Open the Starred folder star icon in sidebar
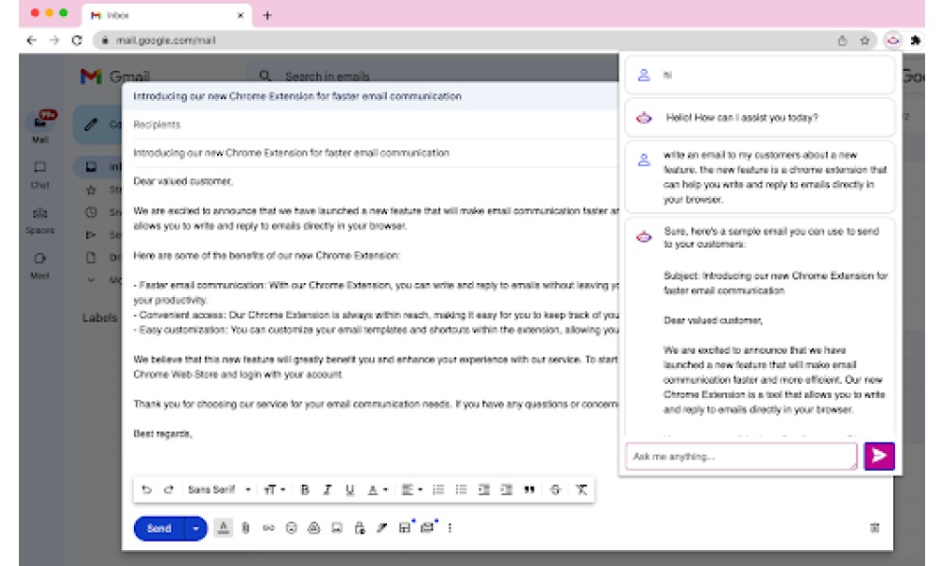Viewport: 944px width, 566px height. tap(91, 190)
